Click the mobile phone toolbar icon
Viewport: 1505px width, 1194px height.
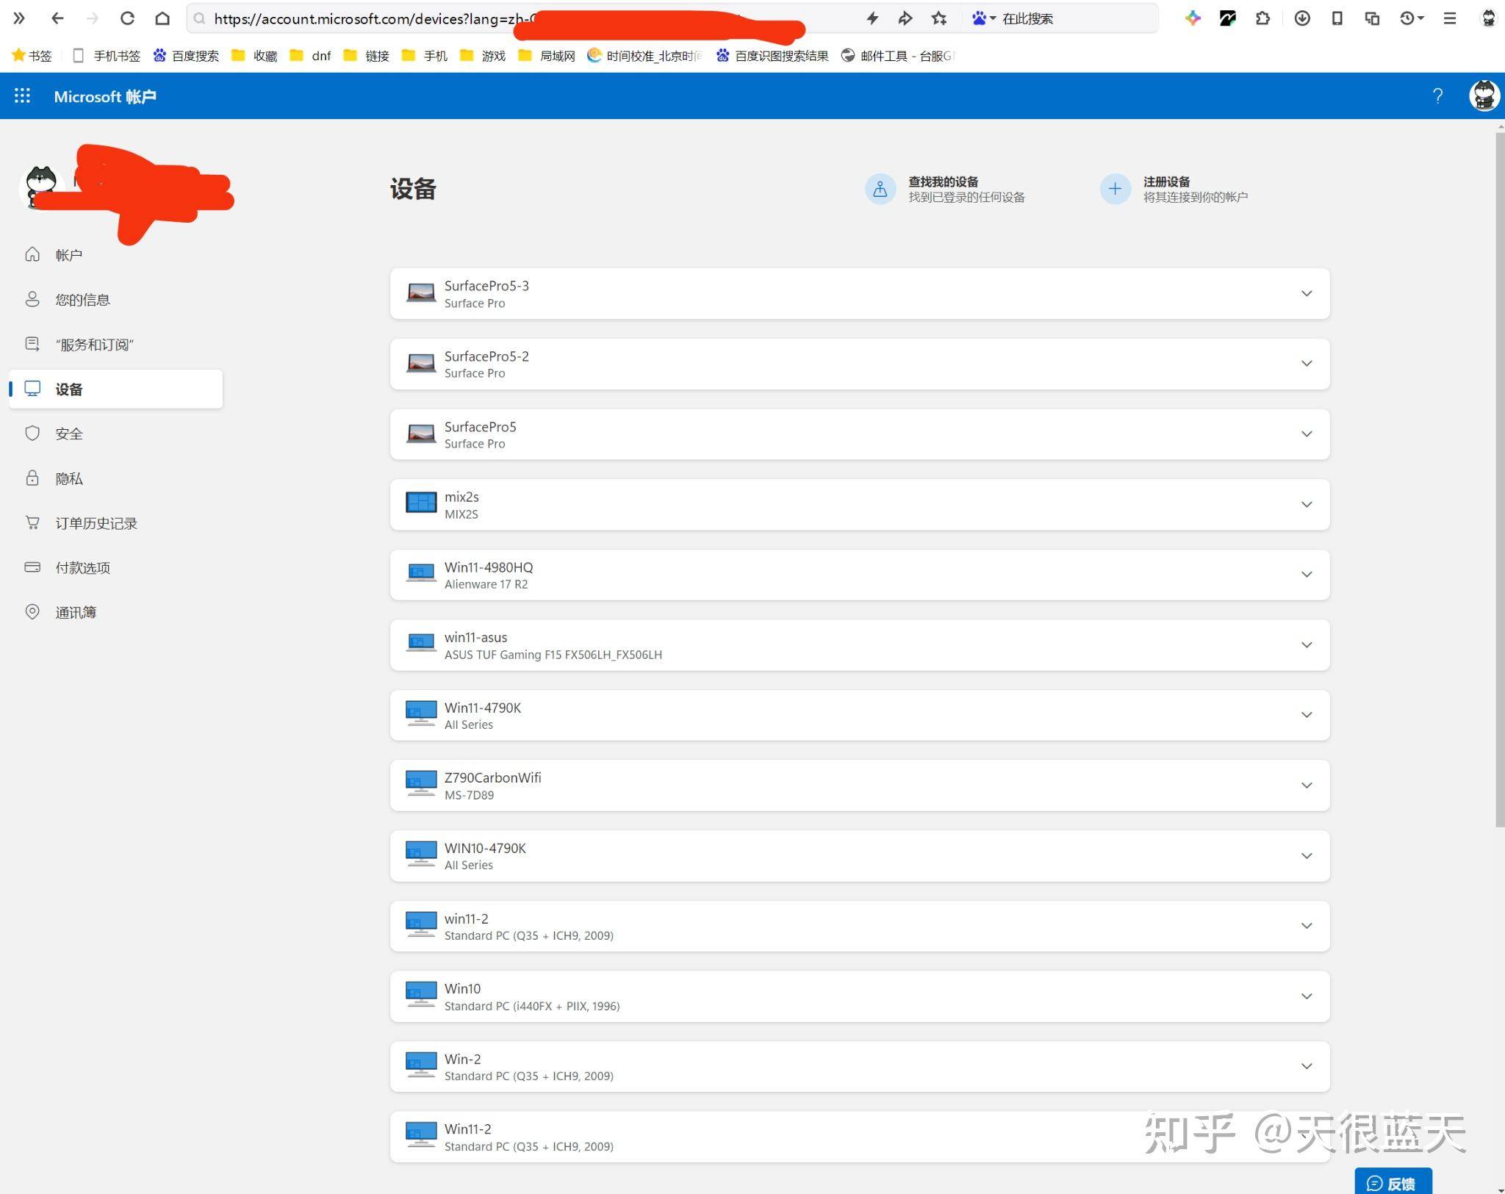[x=1337, y=18]
